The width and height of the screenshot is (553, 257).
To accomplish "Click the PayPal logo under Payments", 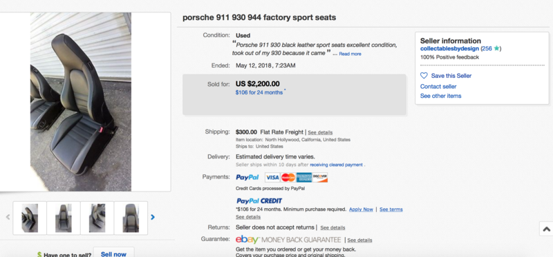I will coord(247,178).
